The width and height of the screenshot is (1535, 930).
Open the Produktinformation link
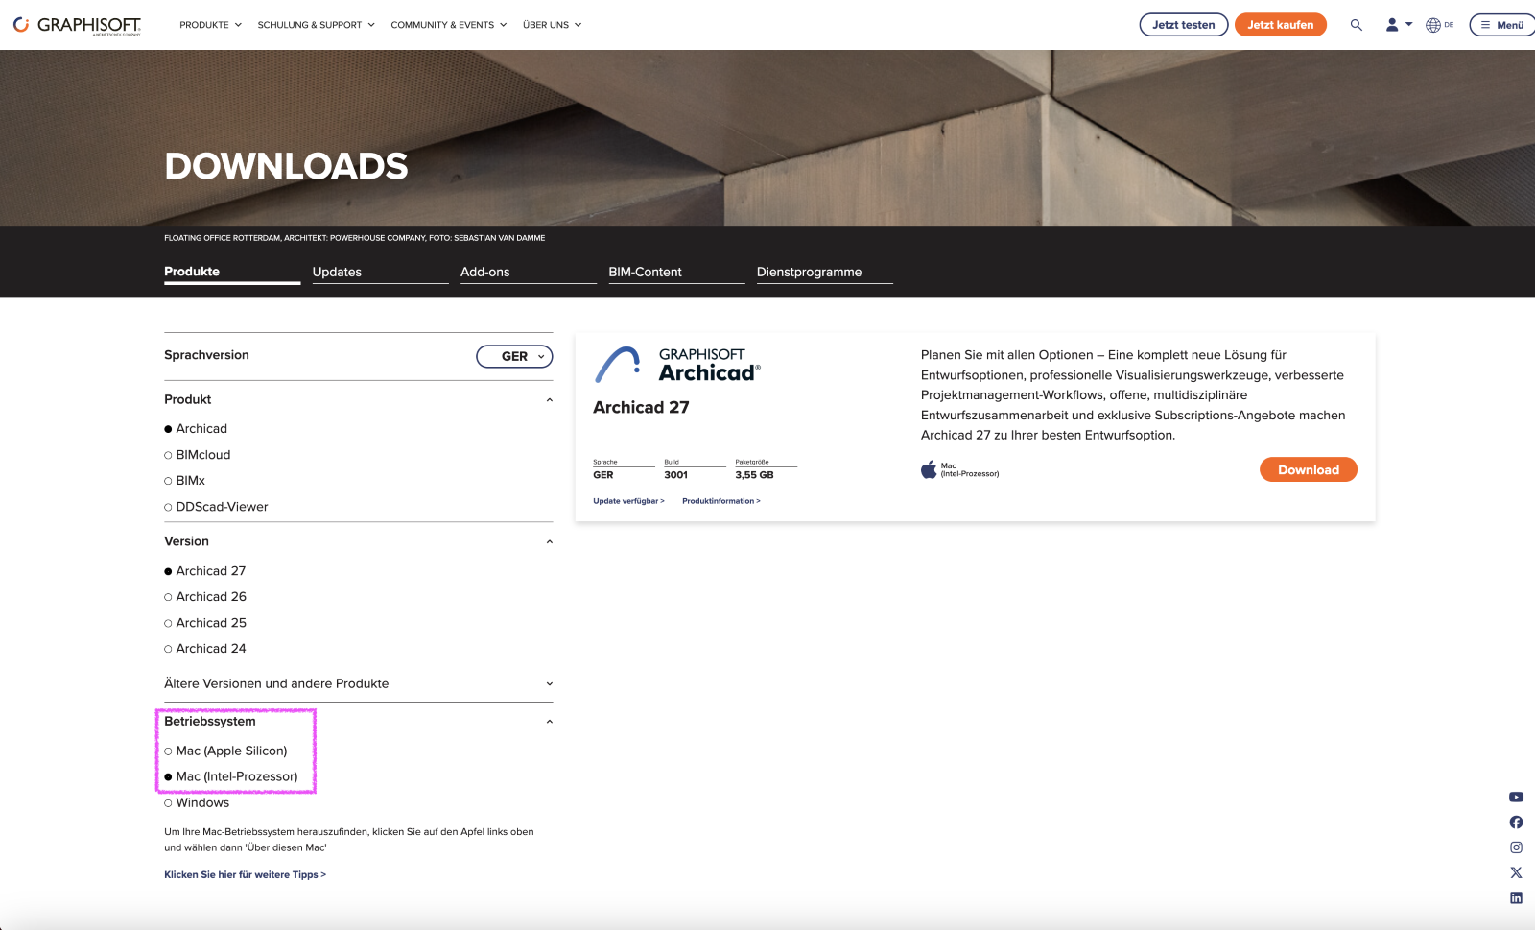[x=721, y=501]
